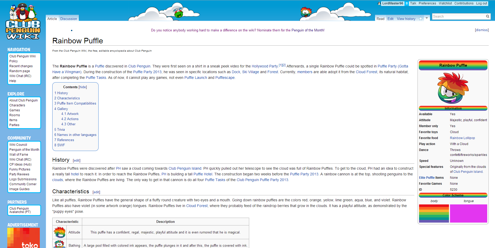Image resolution: width=495 pixels, height=248 pixels.
Task: Click the body rainbow color swatch
Action: click(434, 213)
